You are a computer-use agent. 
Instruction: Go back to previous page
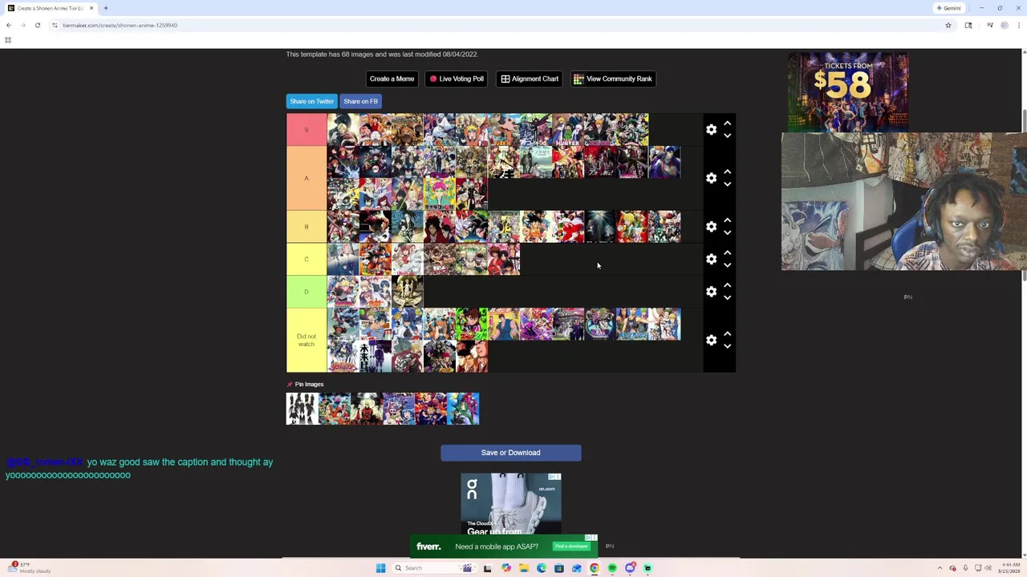click(9, 25)
